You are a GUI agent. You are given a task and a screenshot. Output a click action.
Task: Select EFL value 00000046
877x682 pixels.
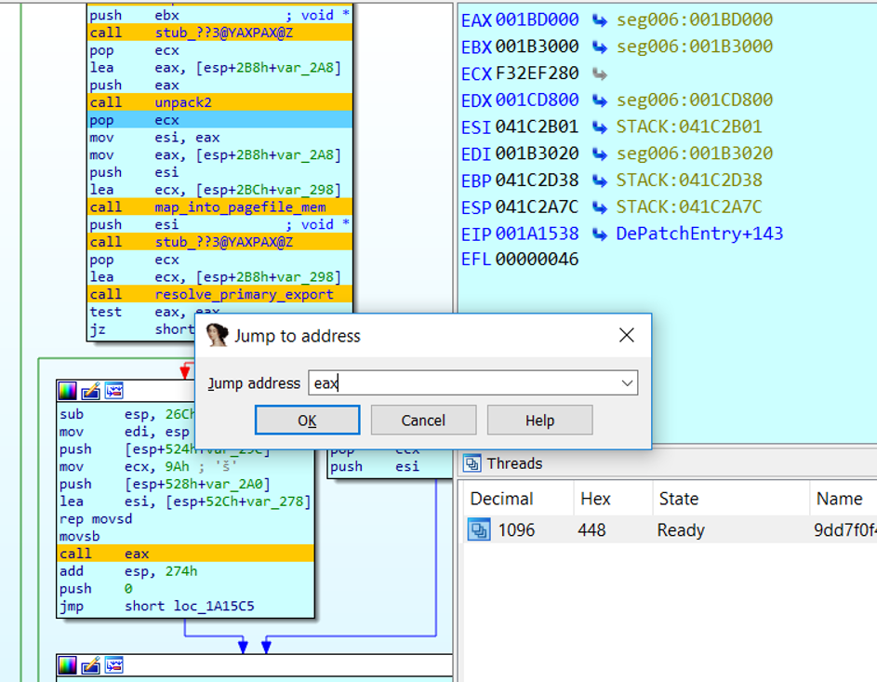tap(537, 260)
